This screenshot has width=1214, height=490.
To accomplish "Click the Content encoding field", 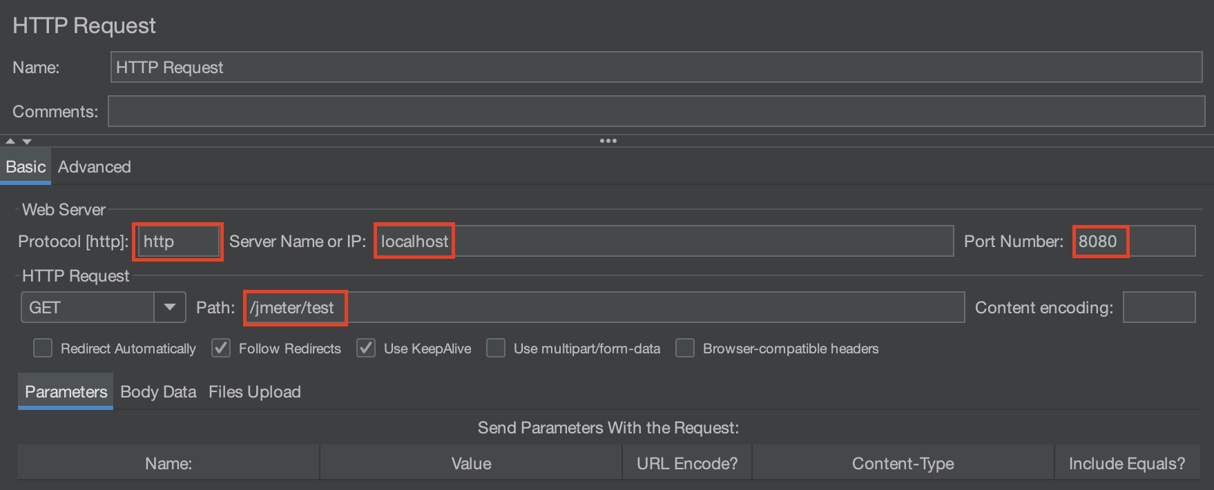I will click(x=1159, y=308).
